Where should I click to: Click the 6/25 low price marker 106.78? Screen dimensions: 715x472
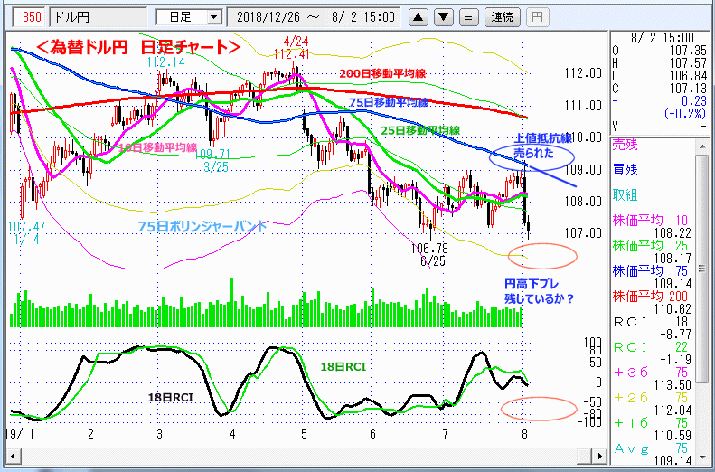429,249
